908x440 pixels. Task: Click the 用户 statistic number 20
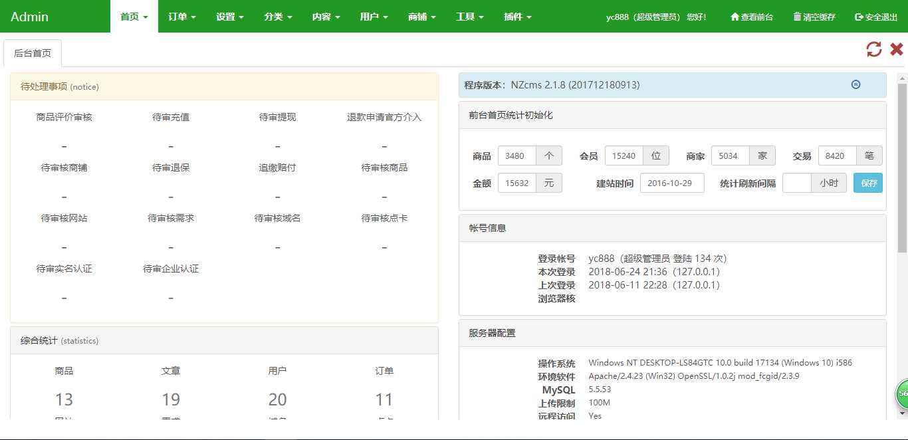coord(277,399)
